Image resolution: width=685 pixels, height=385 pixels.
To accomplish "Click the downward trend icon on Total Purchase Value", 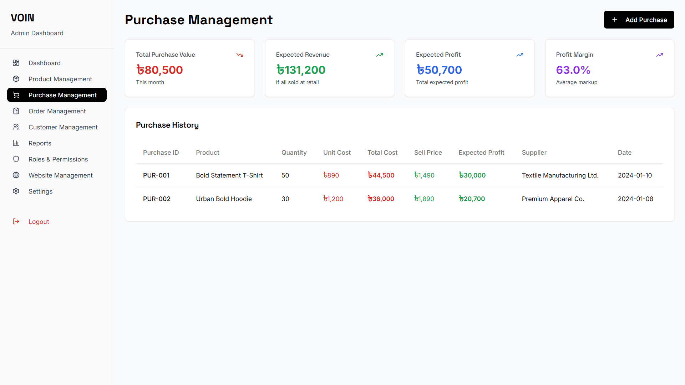I will (x=240, y=55).
